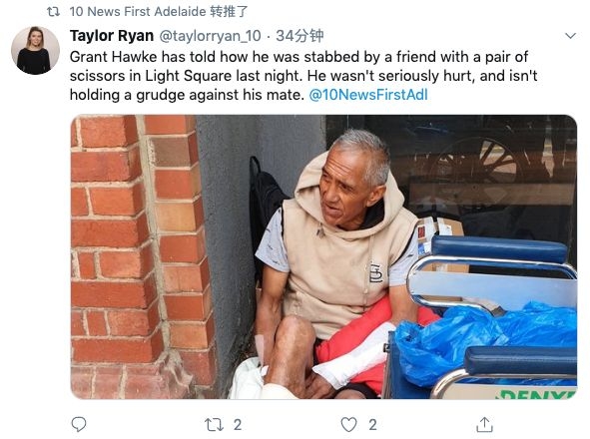The width and height of the screenshot is (590, 439).
Task: Click the blue wheelchair inside the photo
Action: pos(485,319)
